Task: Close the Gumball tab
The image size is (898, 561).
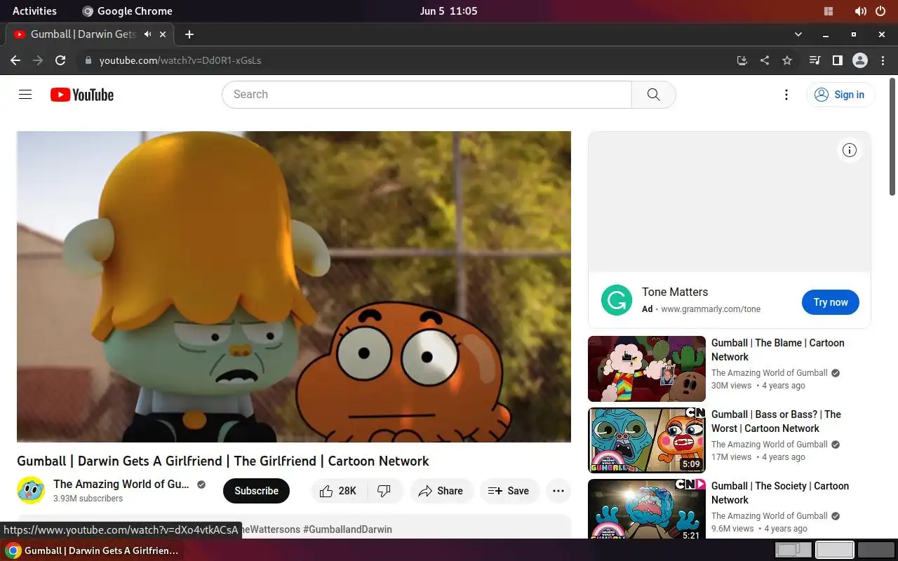Action: tap(163, 34)
